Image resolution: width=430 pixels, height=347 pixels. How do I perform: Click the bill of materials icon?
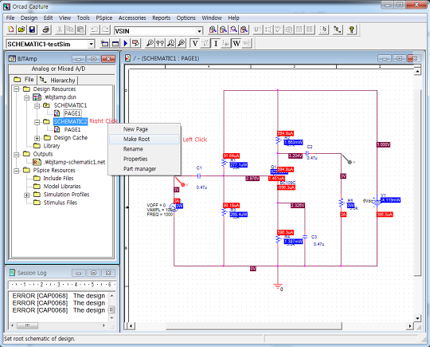click(x=310, y=30)
